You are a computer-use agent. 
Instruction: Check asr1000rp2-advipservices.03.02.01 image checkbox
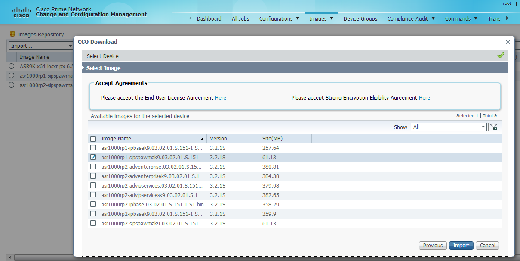93,185
